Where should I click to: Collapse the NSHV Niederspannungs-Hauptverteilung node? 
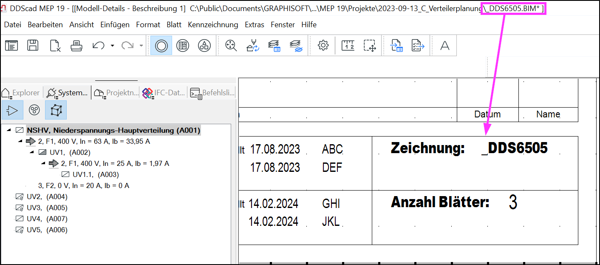coord(9,130)
